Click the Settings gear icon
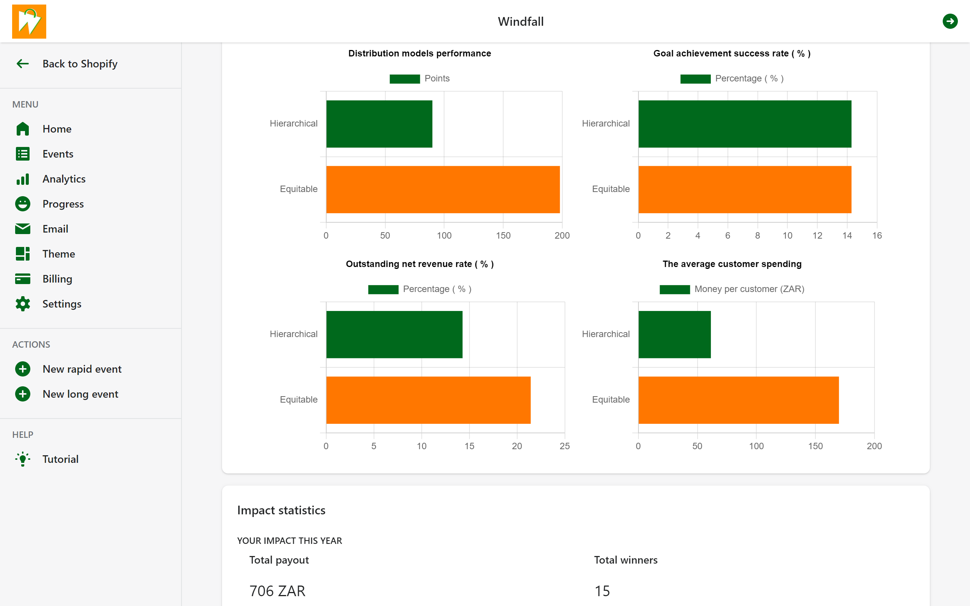Screen dimensions: 970x606 23,304
